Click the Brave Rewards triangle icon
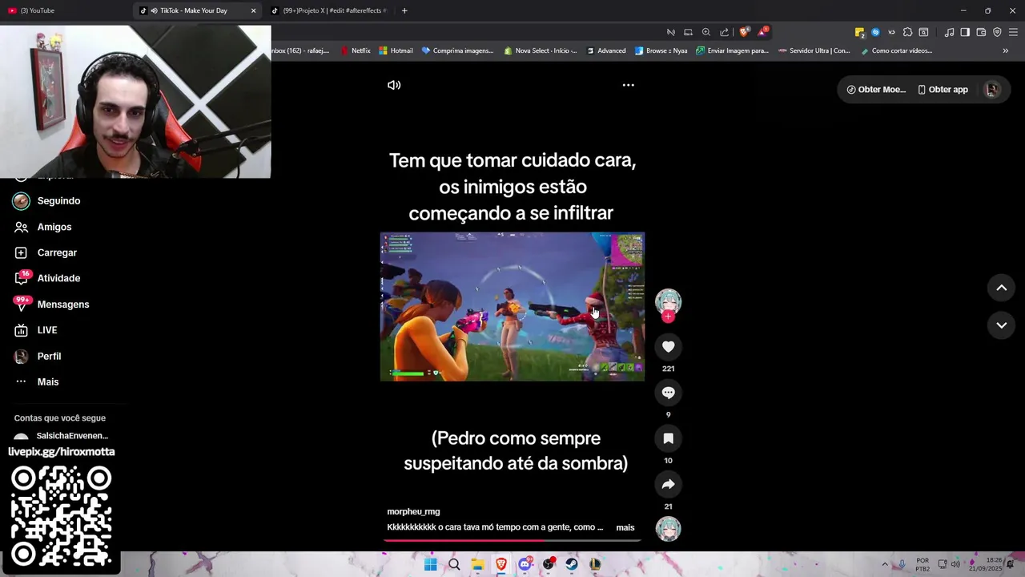 (x=762, y=32)
